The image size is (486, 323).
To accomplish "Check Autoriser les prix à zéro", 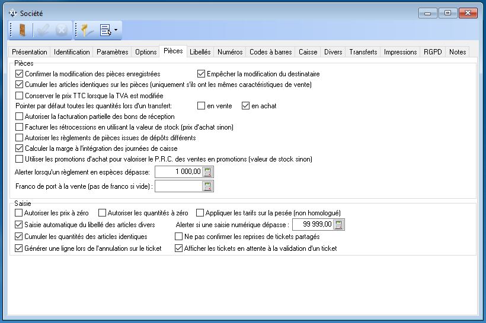I will 18,213.
